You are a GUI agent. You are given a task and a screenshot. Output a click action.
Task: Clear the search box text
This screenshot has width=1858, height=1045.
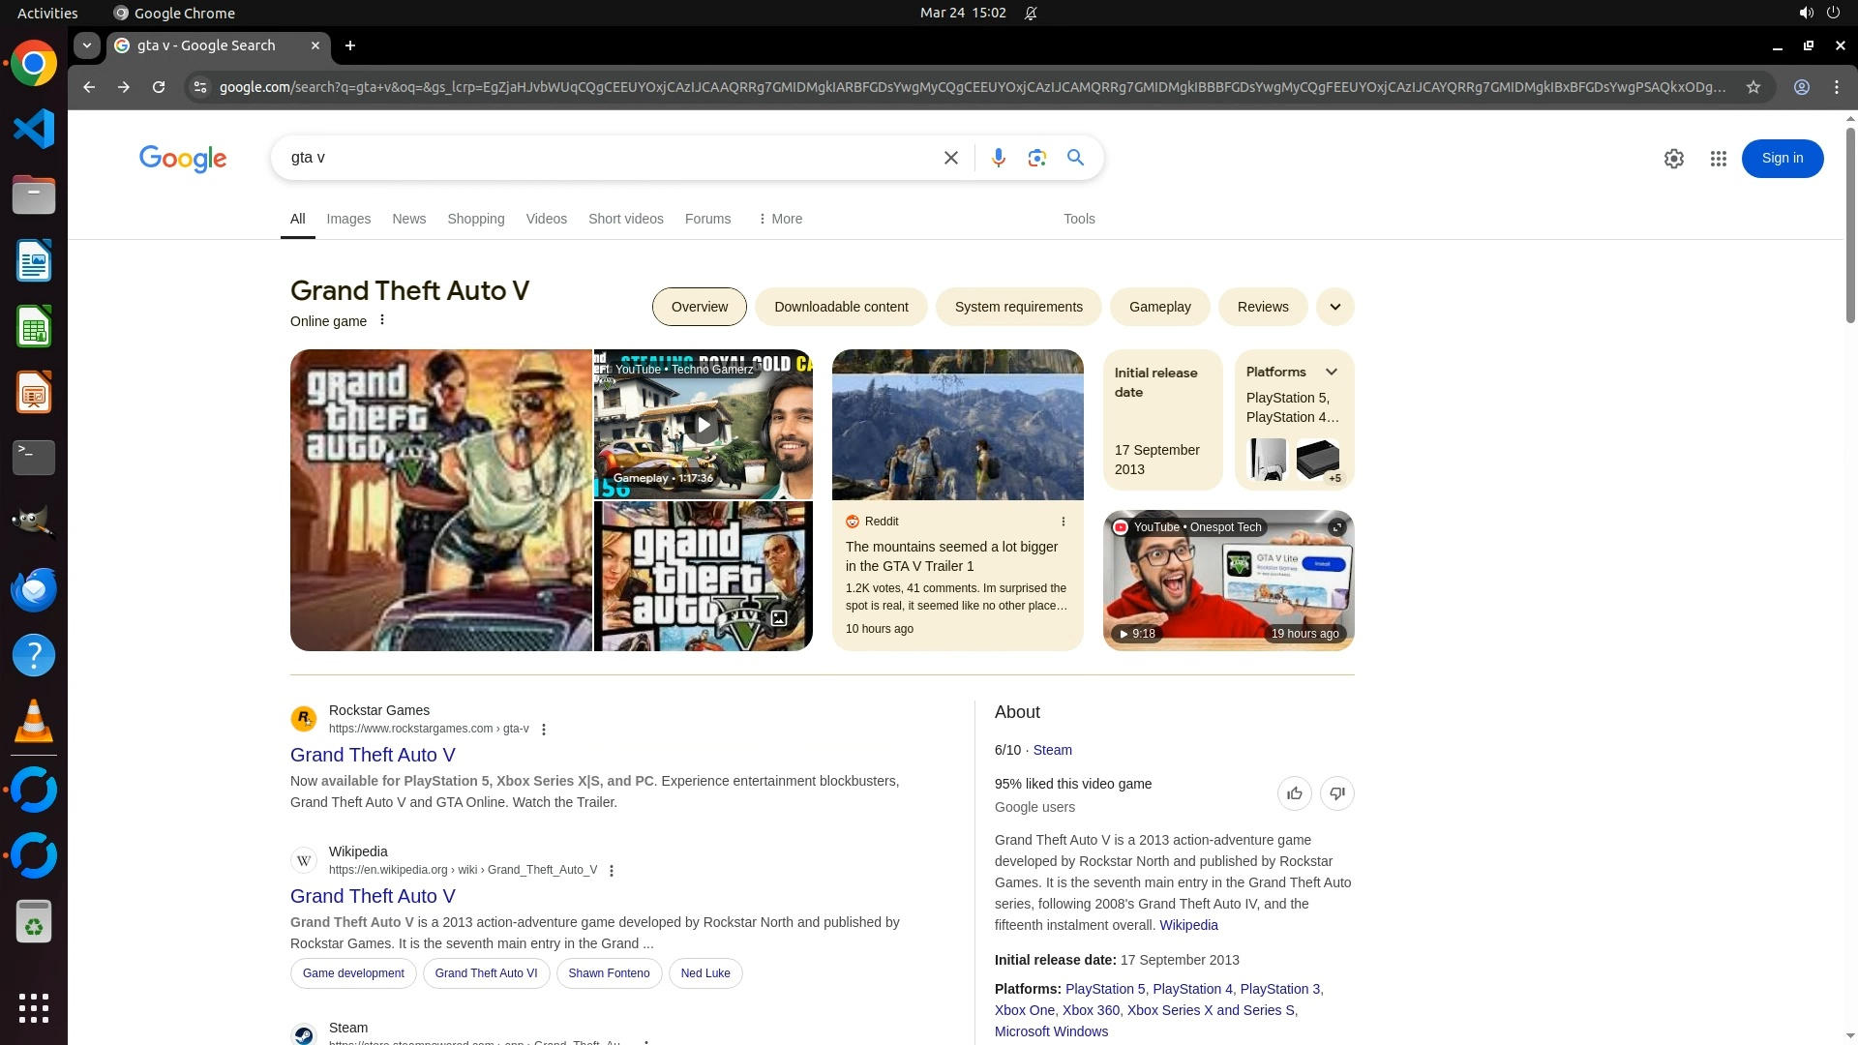950,158
